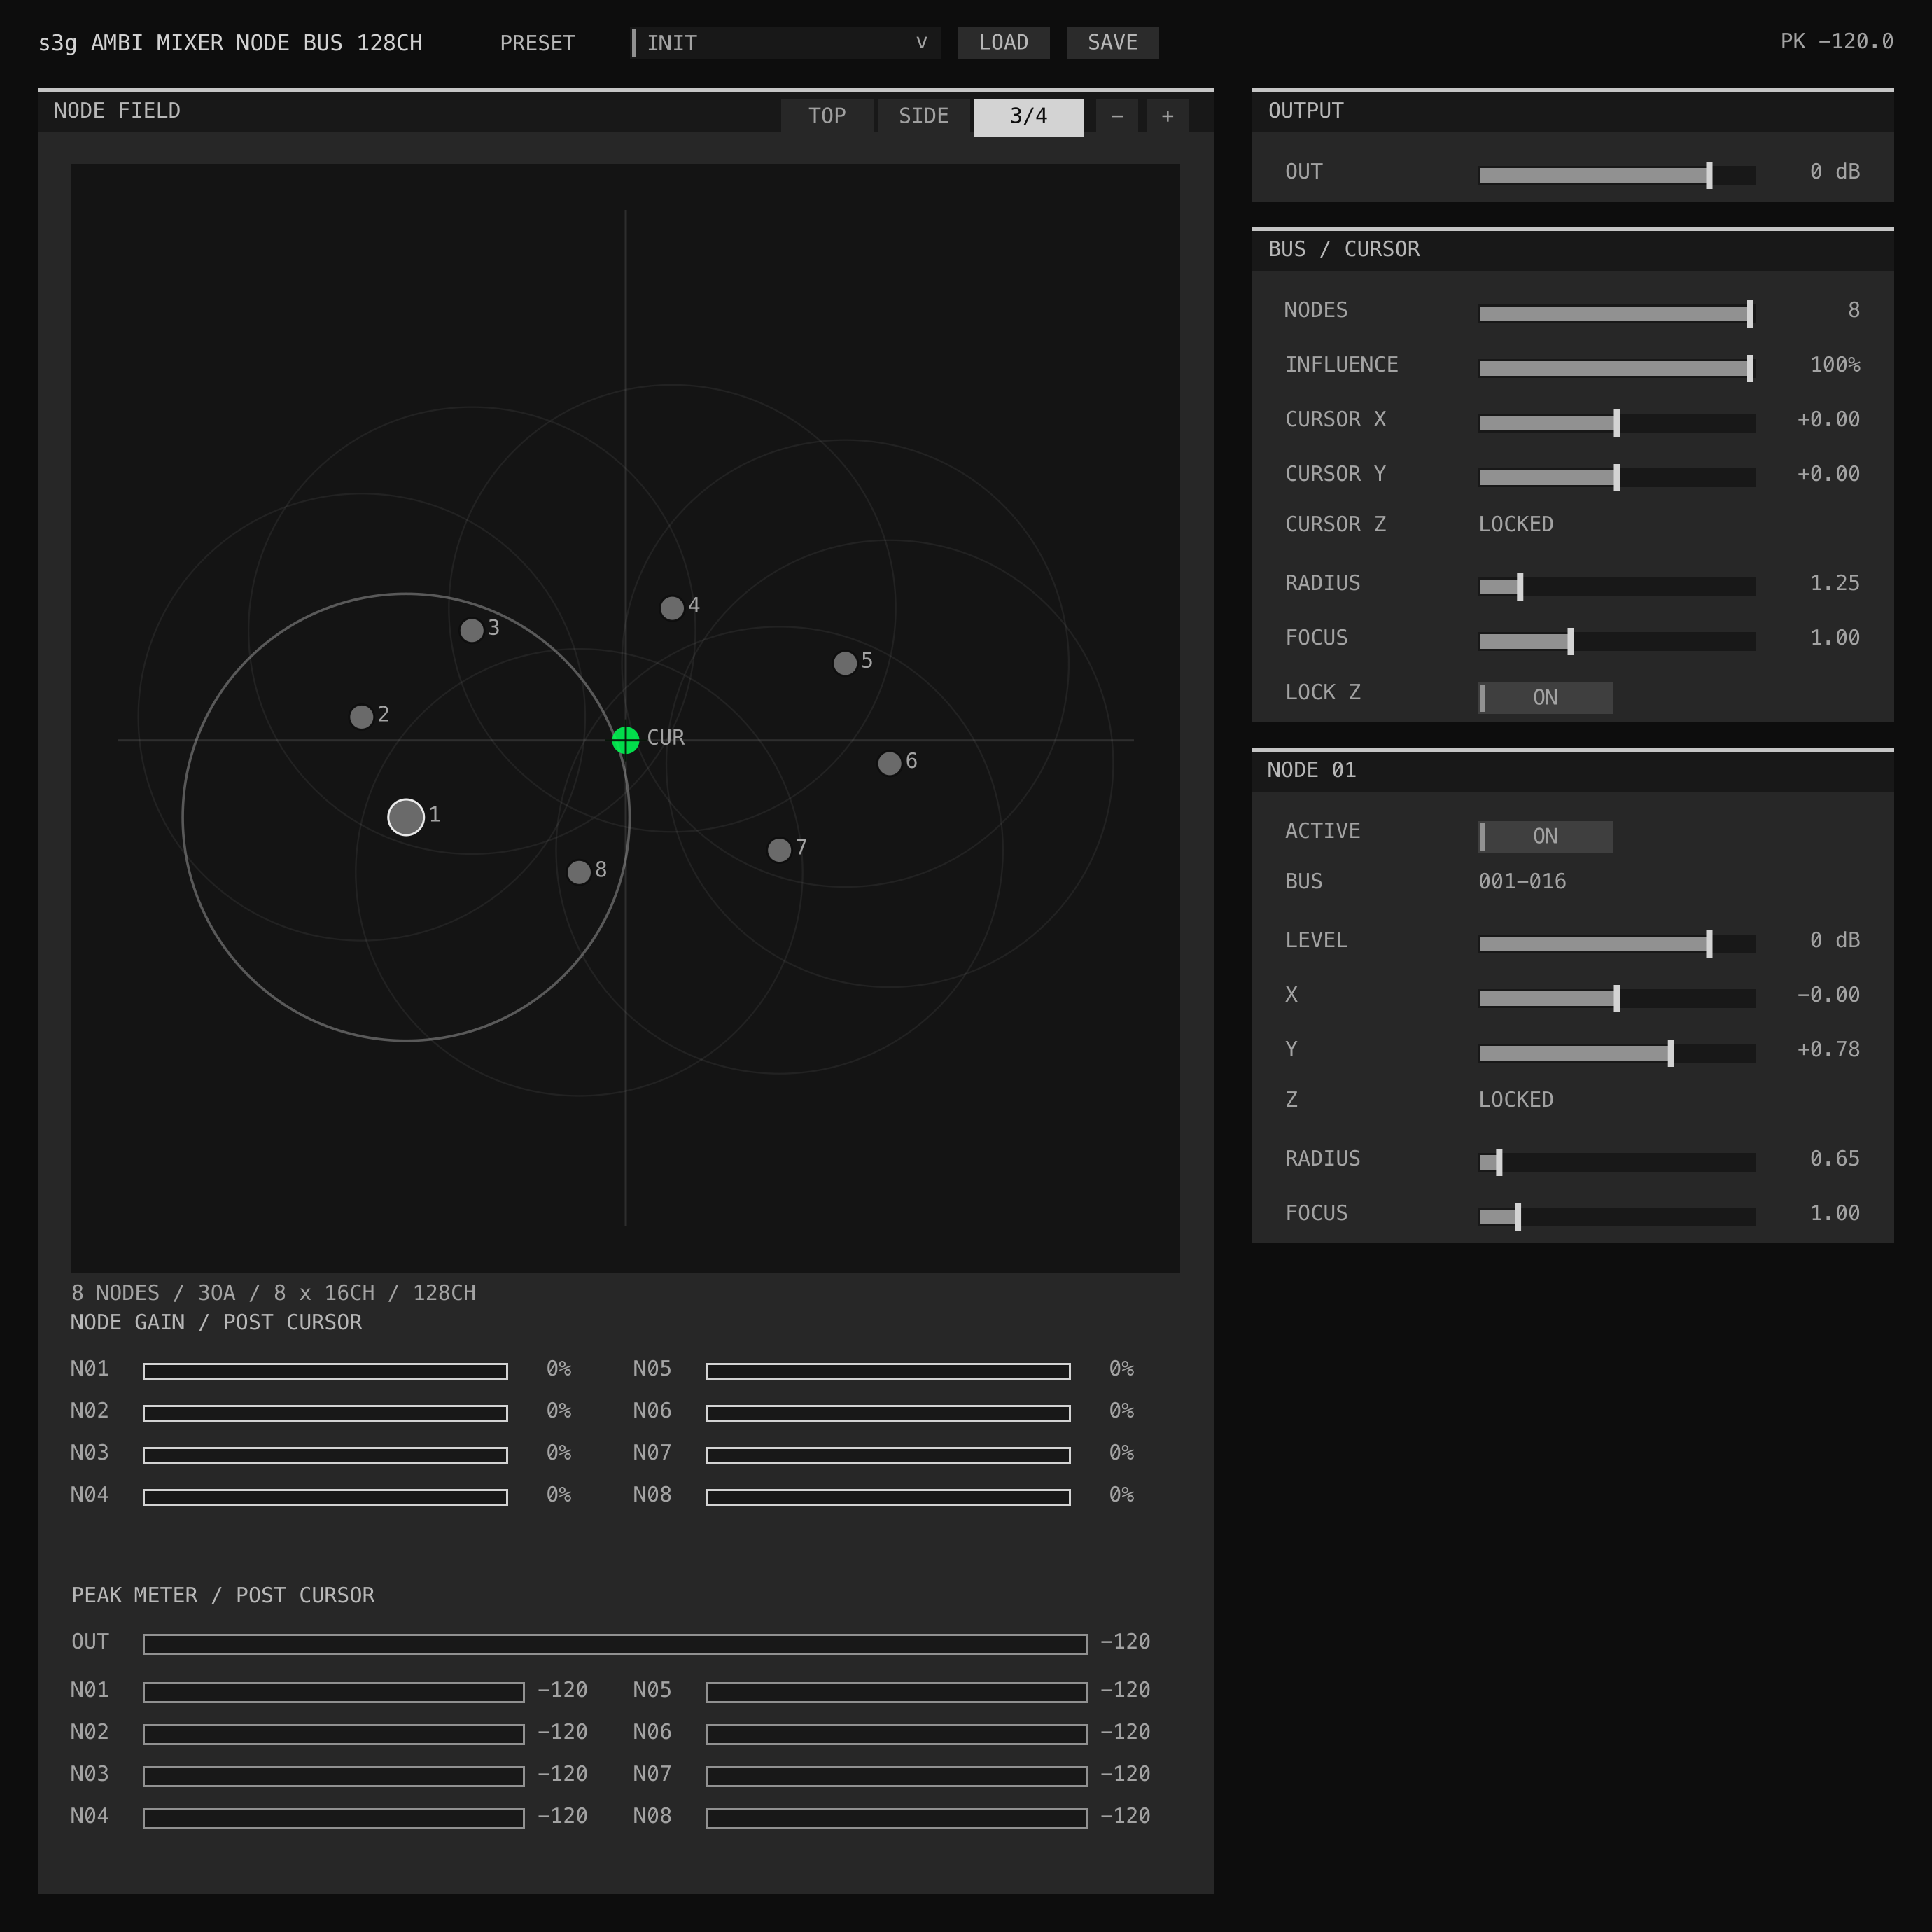The height and width of the screenshot is (1932, 1932).
Task: Switch to the TOP view tab
Action: coord(827,116)
